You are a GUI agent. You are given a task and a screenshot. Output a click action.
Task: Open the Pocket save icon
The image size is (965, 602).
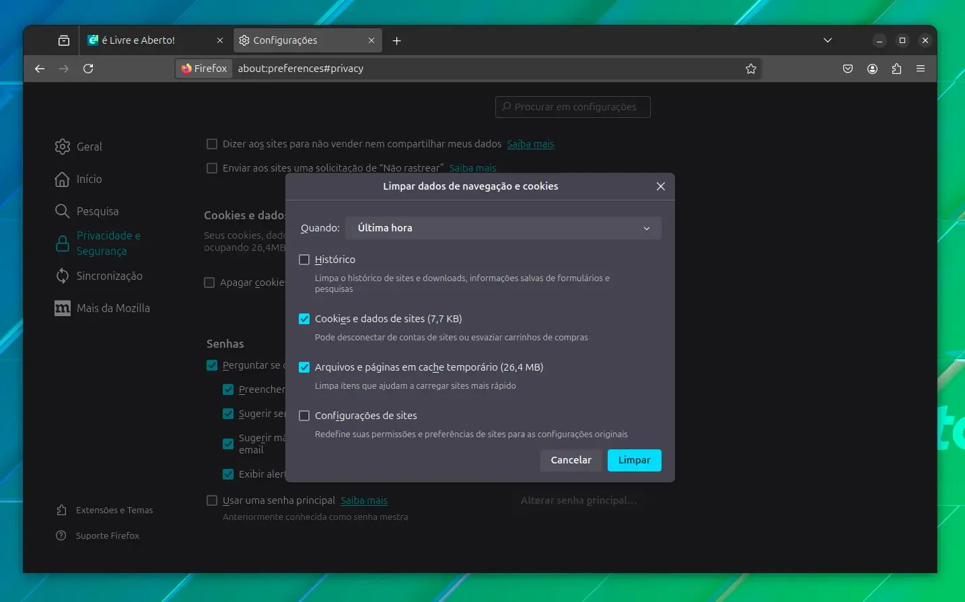point(848,69)
